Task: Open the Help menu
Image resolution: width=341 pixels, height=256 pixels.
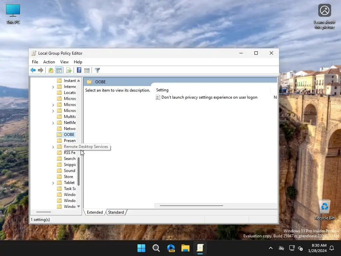Action: point(78,62)
